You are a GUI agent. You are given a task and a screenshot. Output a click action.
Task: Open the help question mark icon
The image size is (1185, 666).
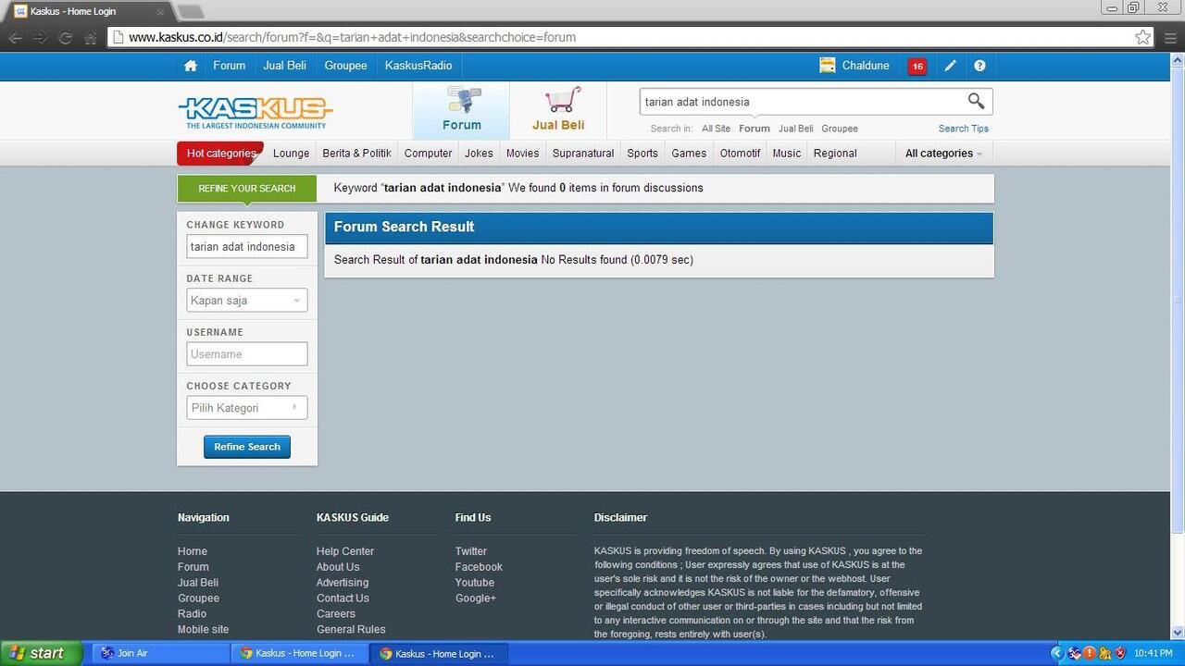[979, 66]
